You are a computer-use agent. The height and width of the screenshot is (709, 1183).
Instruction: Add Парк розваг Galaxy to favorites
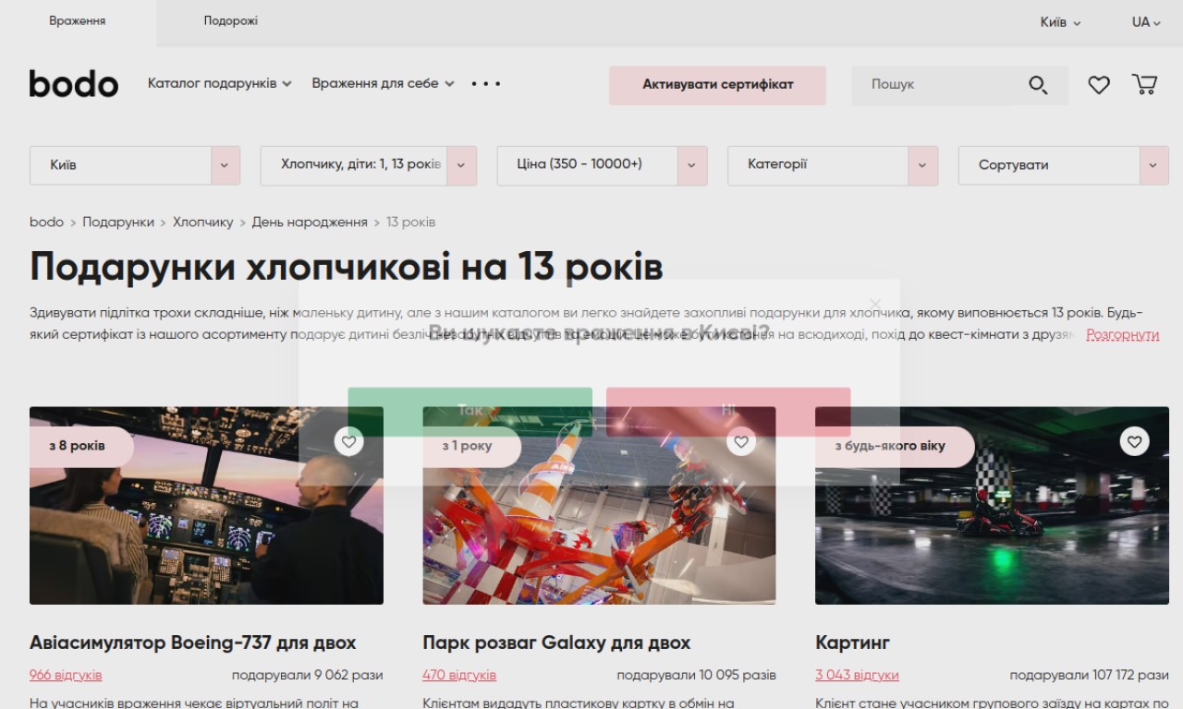pyautogui.click(x=741, y=442)
